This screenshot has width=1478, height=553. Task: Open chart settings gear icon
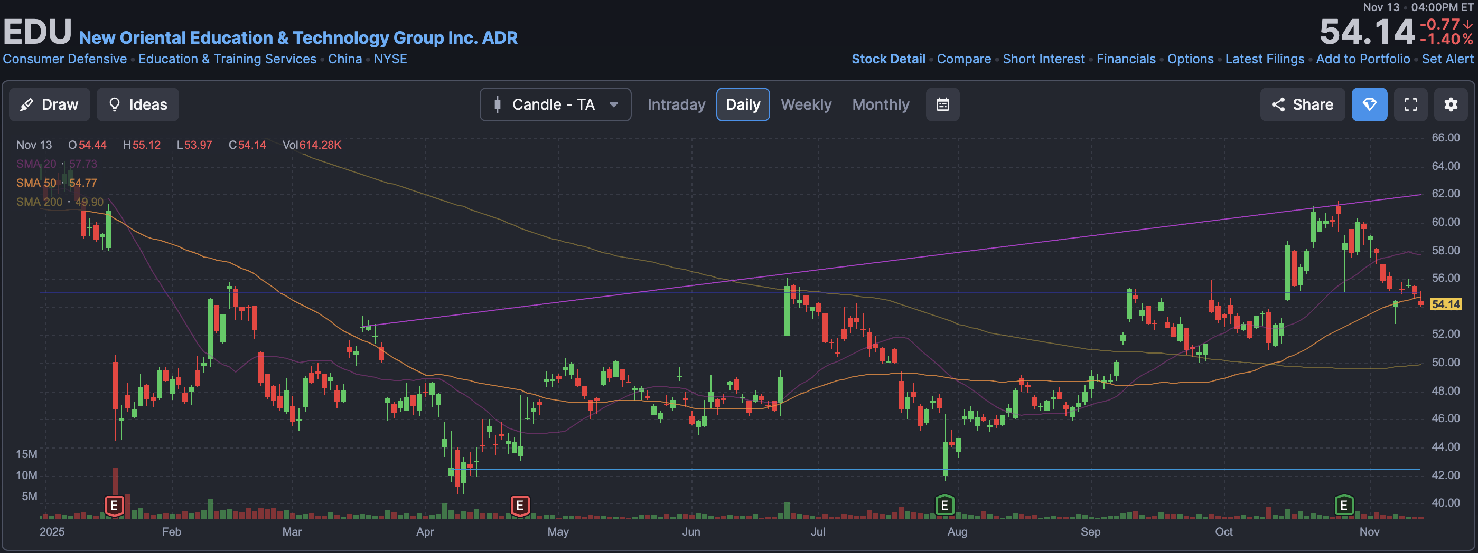pyautogui.click(x=1451, y=104)
